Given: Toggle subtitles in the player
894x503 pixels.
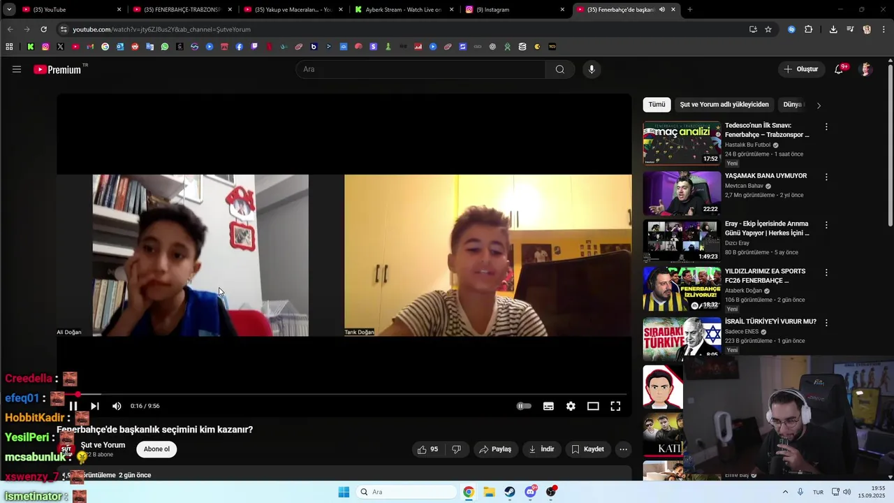Looking at the screenshot, I should (x=548, y=406).
